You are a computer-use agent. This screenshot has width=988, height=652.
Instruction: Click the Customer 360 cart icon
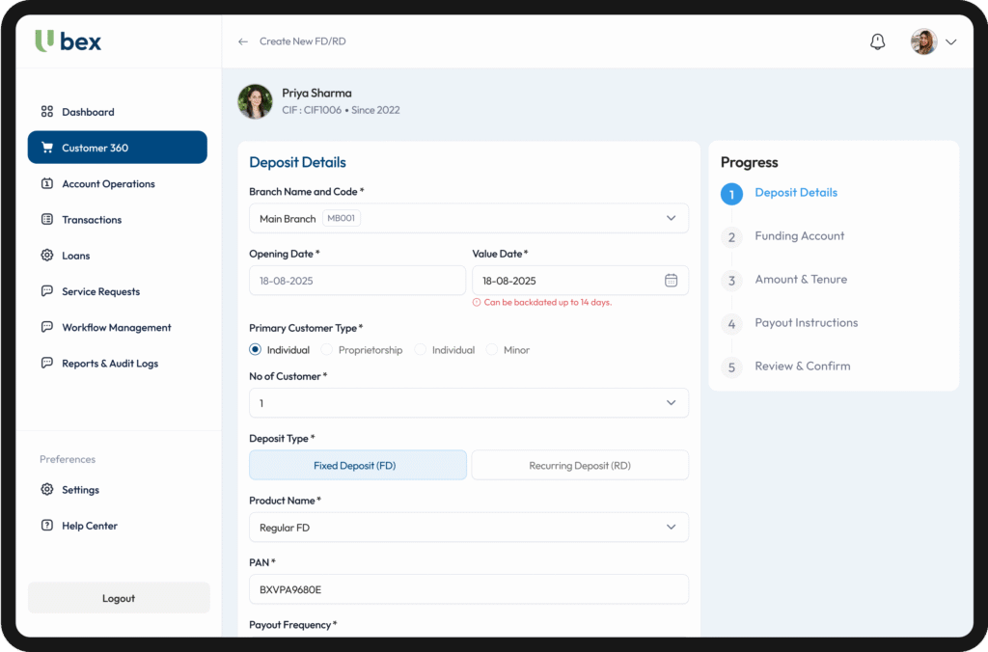(47, 149)
